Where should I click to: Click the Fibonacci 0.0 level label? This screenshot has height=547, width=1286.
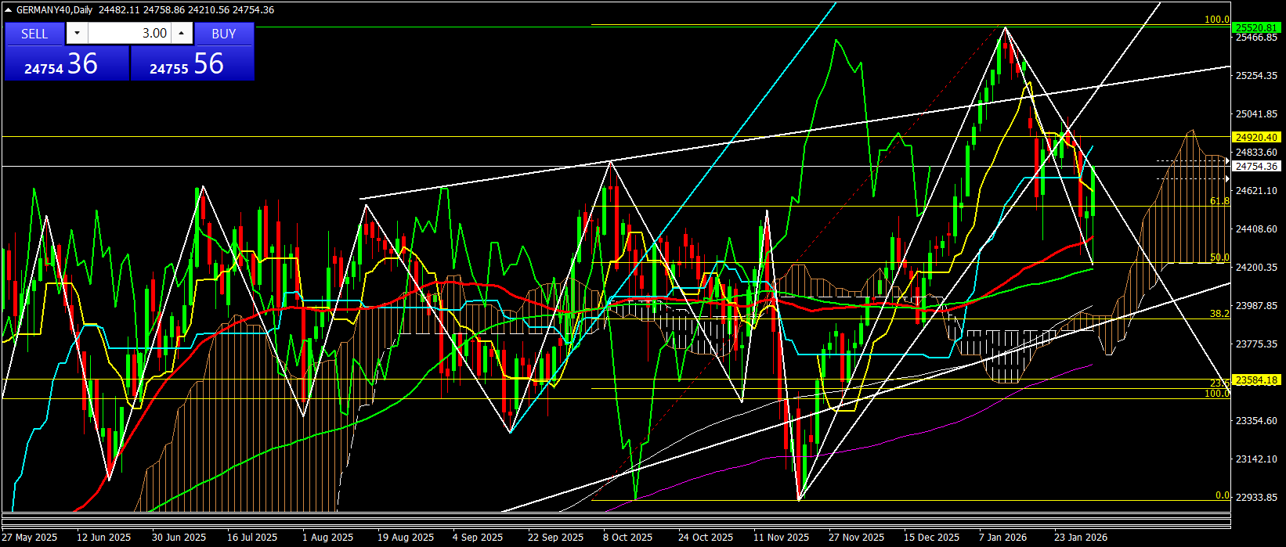pos(1222,495)
